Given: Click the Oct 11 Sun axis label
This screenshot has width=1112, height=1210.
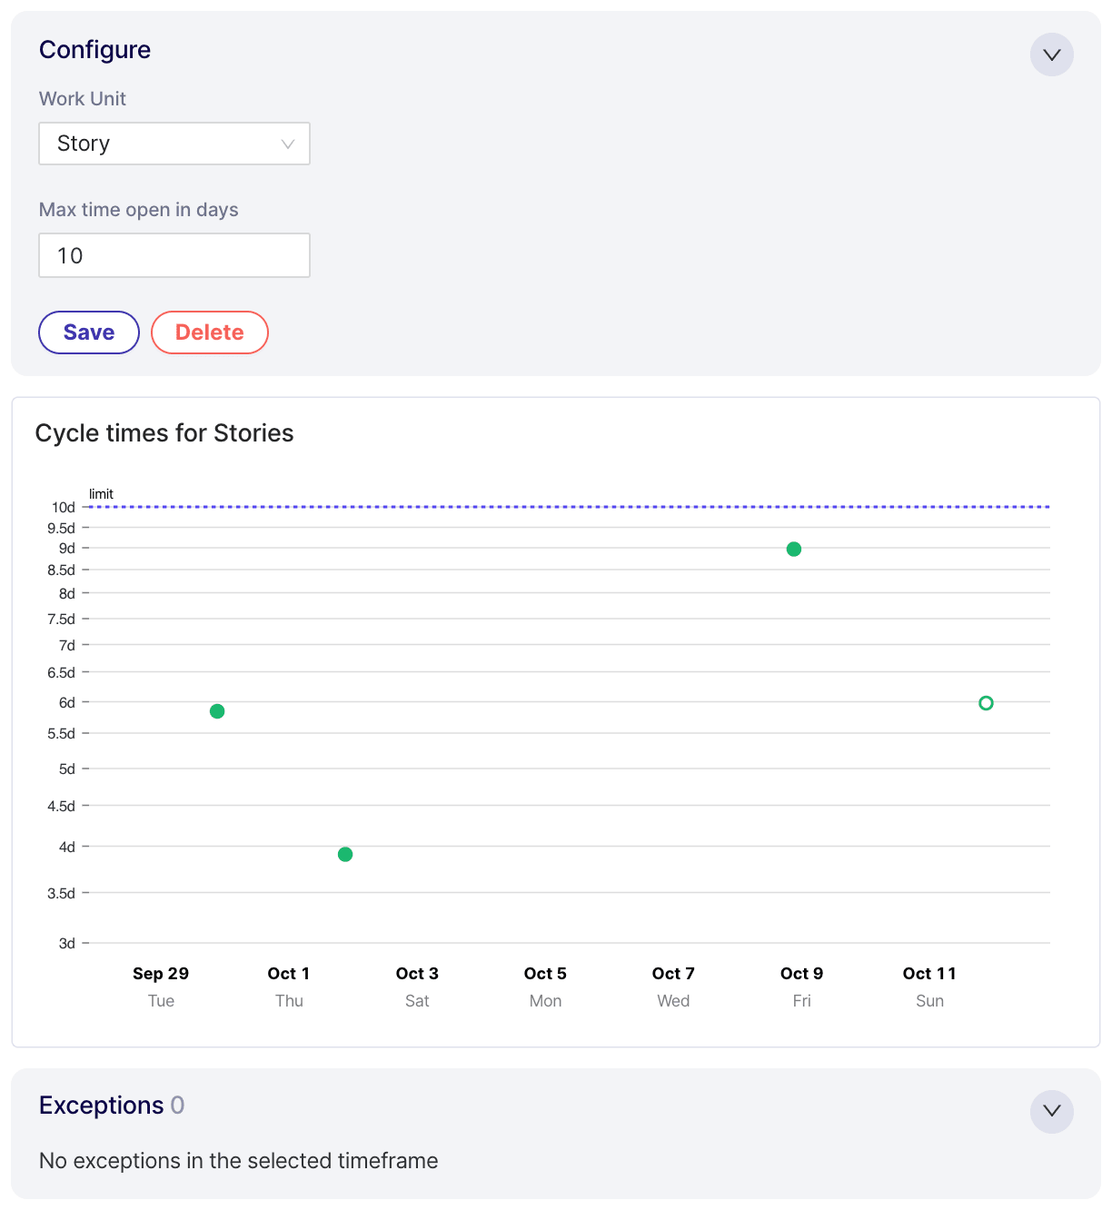Looking at the screenshot, I should pyautogui.click(x=929, y=986).
